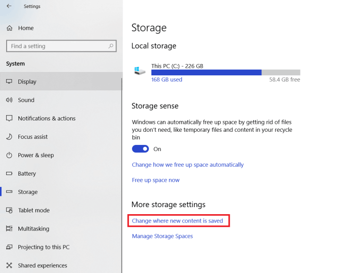Go to the Multitasking section
The image size is (350, 273).
[x=33, y=229]
